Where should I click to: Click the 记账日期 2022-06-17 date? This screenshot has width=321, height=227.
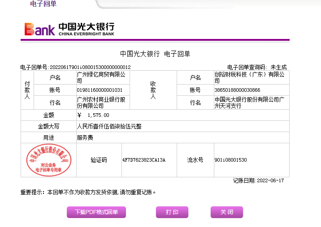coord(258,180)
